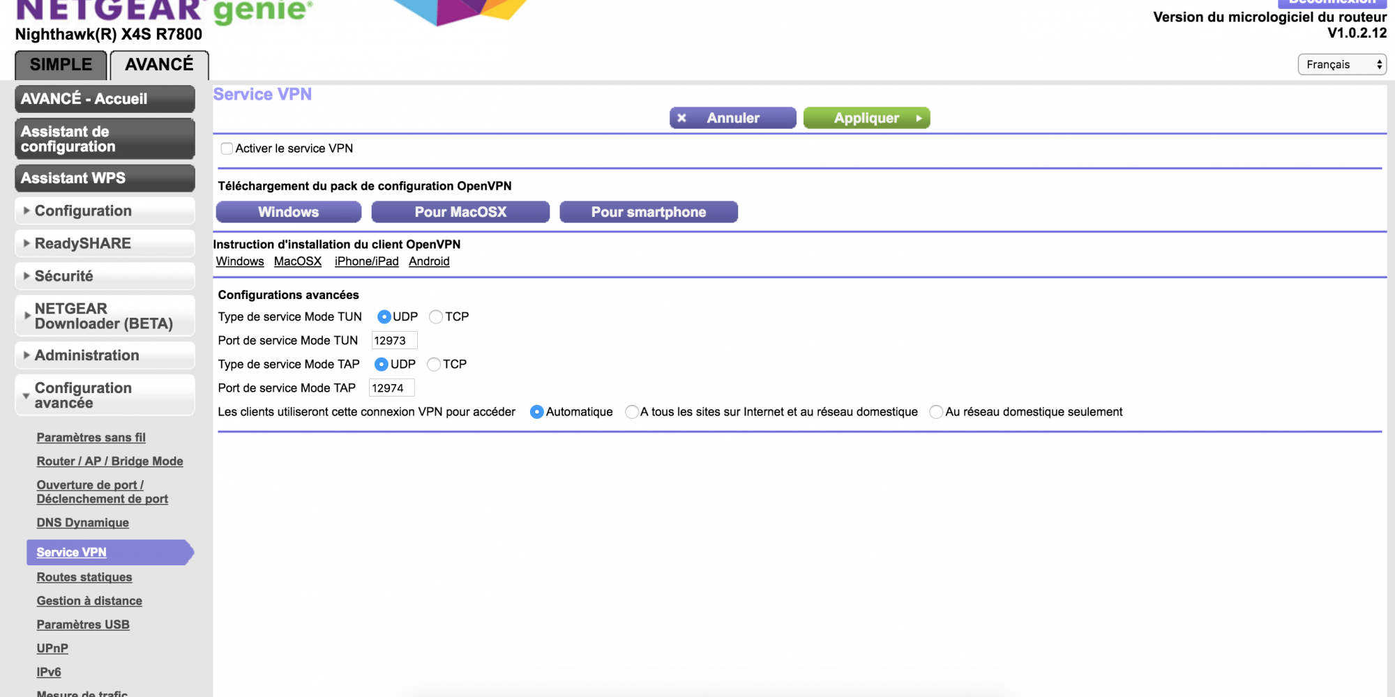The image size is (1395, 697).
Task: Collapse the Configuration avancée section
Action: coord(105,395)
